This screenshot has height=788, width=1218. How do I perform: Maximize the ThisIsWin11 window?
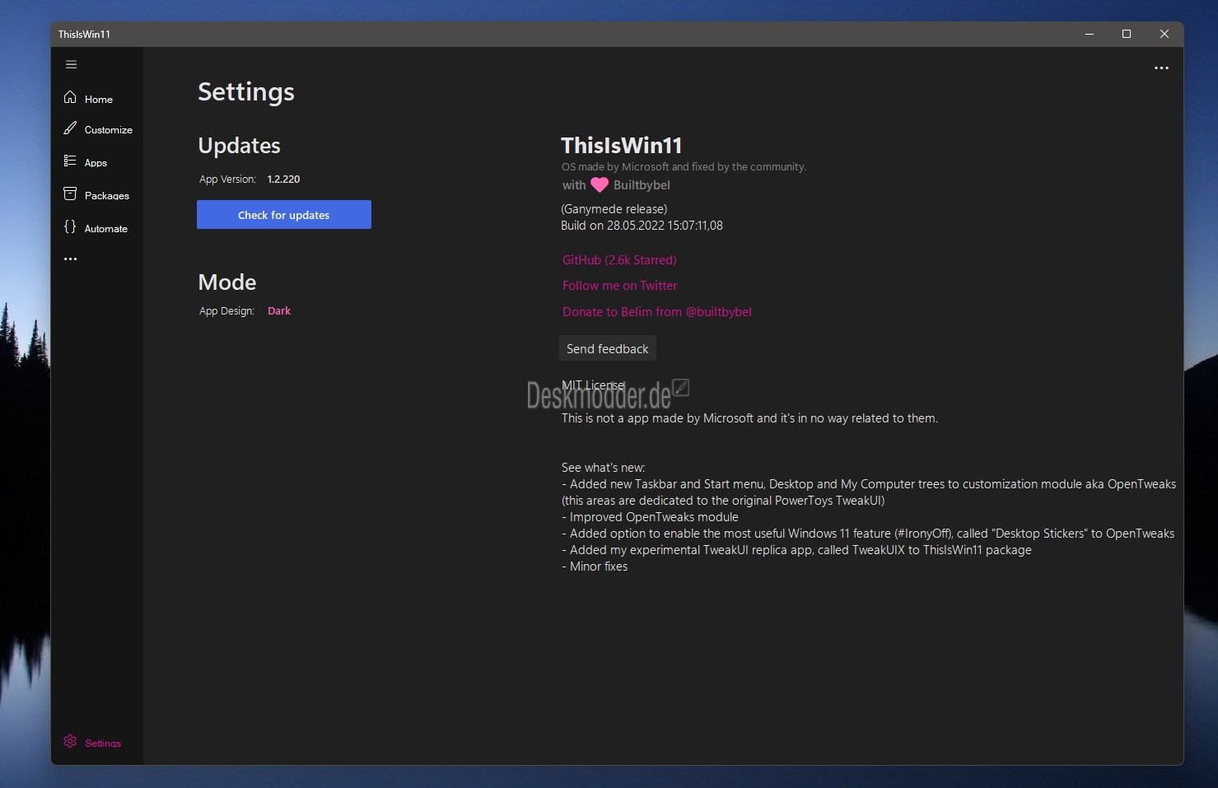coord(1127,34)
